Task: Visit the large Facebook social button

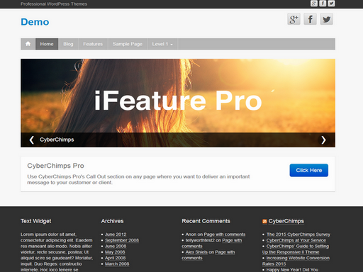Action: coord(310,19)
